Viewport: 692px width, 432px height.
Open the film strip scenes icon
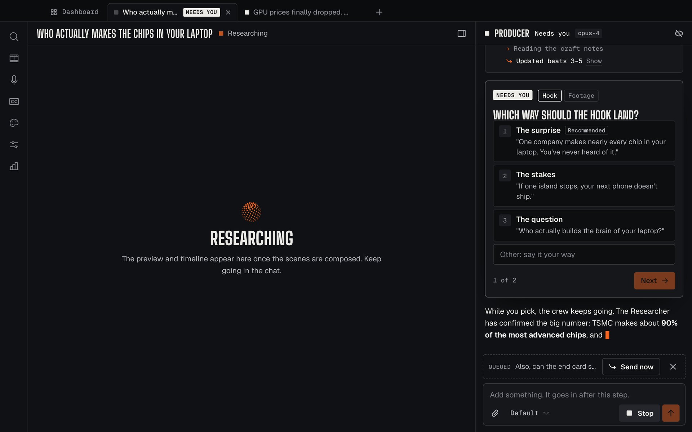coord(14,58)
